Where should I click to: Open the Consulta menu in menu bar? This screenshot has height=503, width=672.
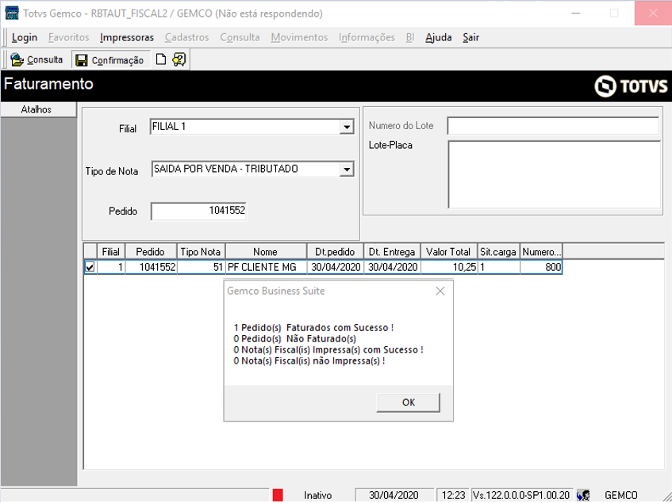point(240,38)
